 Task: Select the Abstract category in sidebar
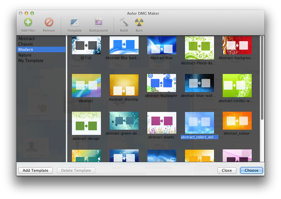26,39
